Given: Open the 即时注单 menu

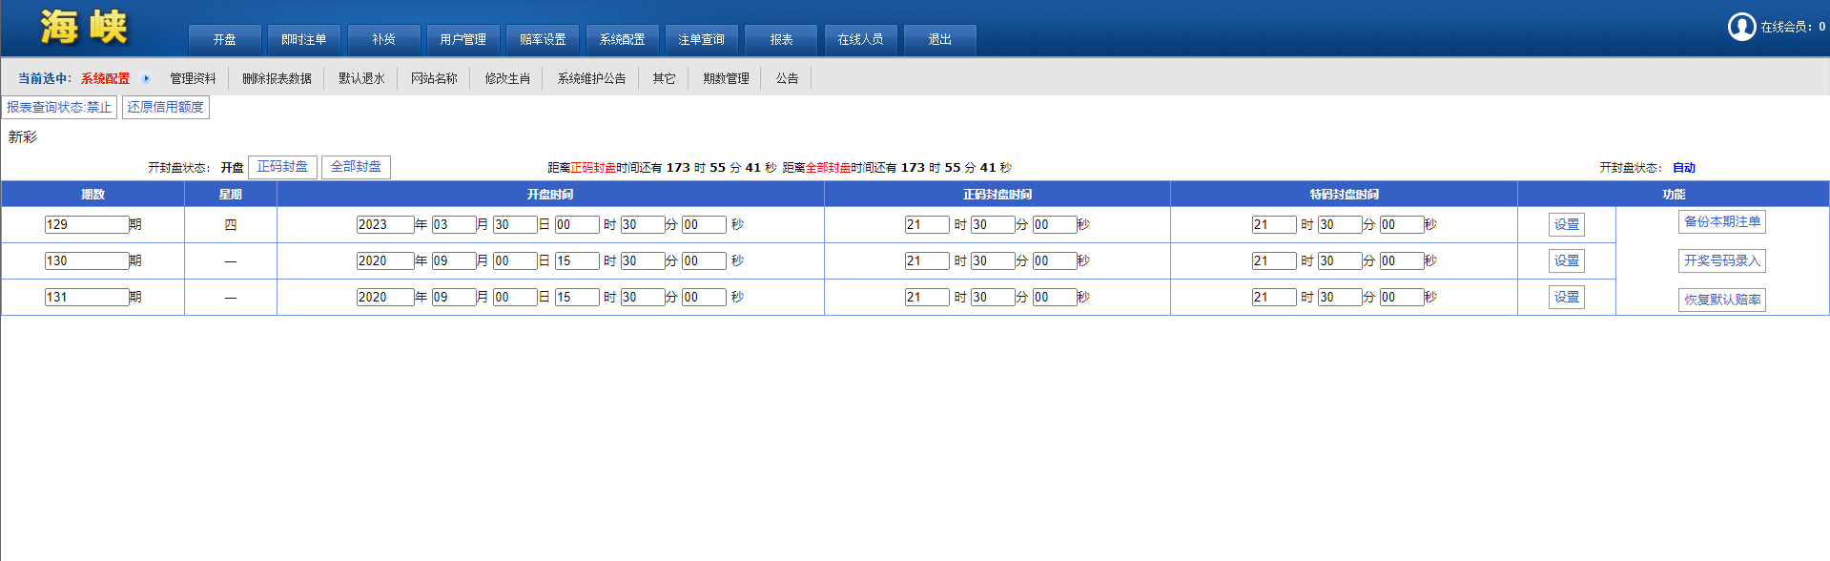Looking at the screenshot, I should point(304,40).
